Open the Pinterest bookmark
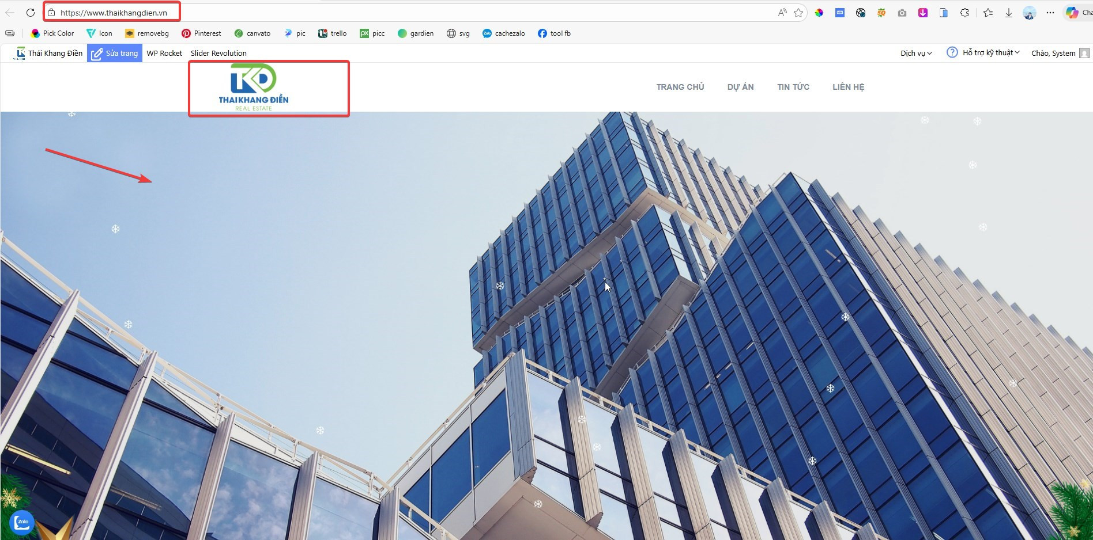Viewport: 1093px width, 540px height. tap(201, 33)
